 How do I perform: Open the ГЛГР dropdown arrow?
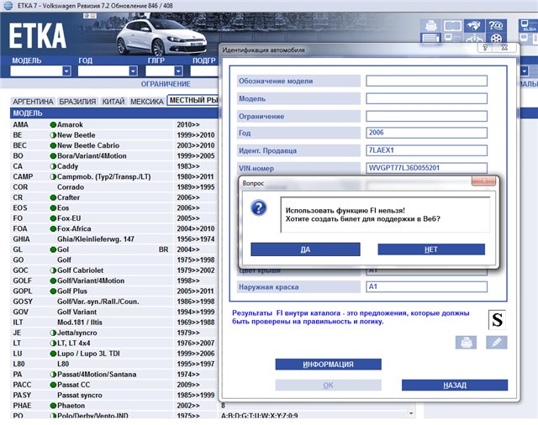click(178, 71)
